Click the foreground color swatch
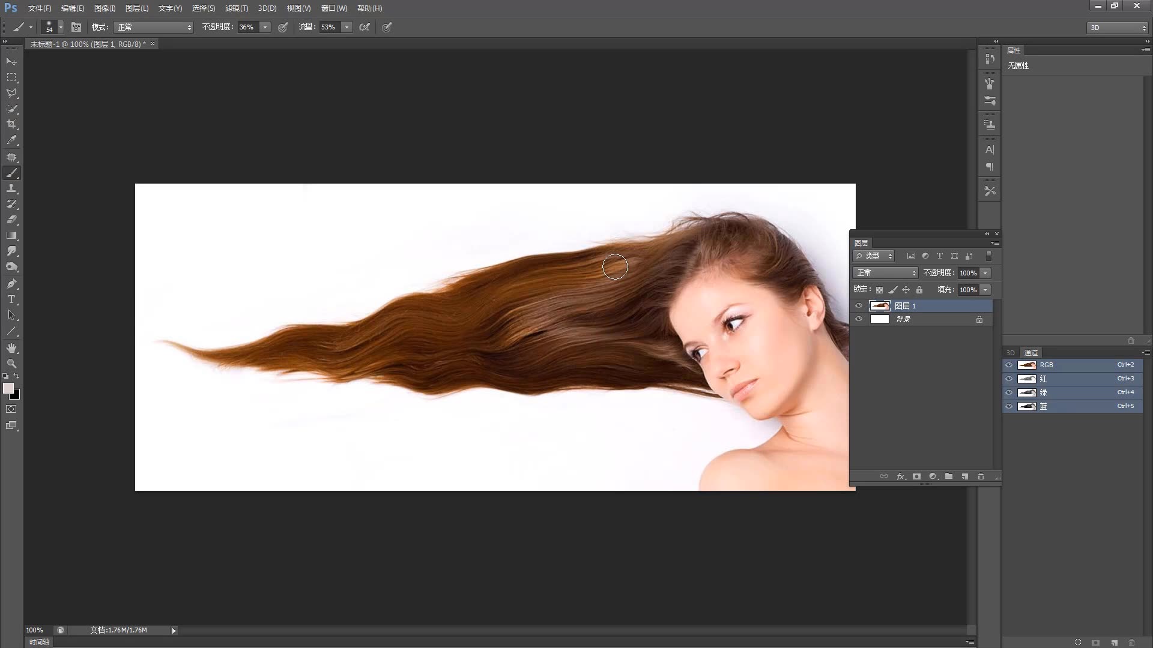 click(8, 388)
